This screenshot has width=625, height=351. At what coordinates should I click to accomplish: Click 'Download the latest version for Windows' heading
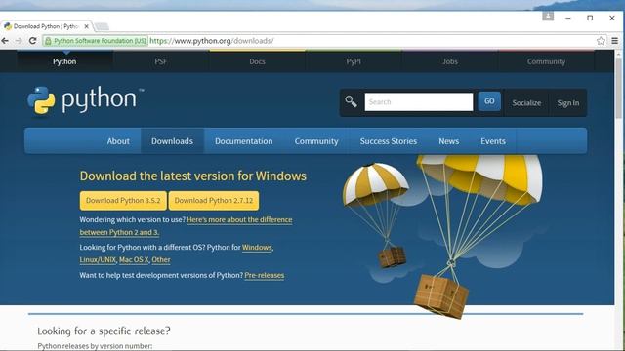193,175
